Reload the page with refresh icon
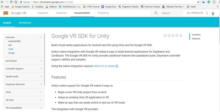This screenshot has width=220, height=112. click(x=11, y=2)
